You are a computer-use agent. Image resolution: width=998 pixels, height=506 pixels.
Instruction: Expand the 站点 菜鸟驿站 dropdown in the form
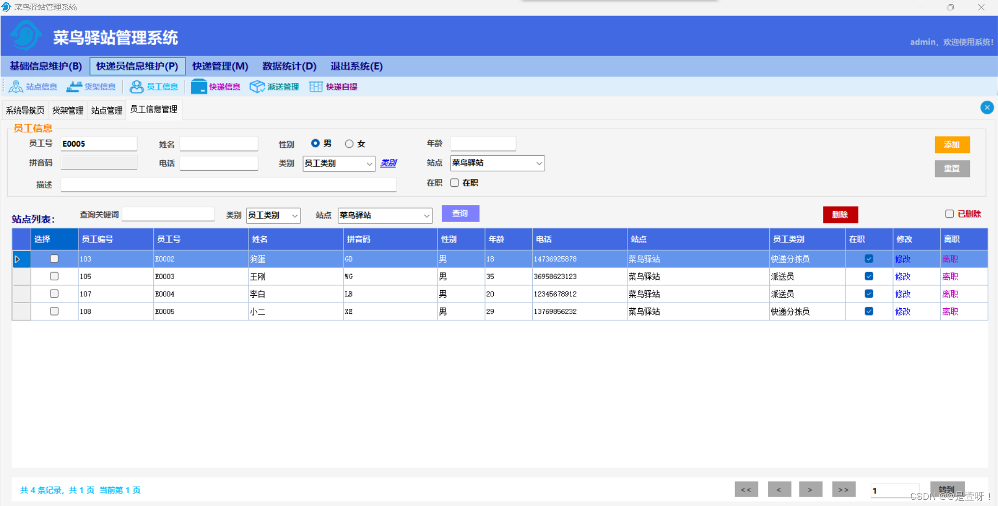click(539, 163)
